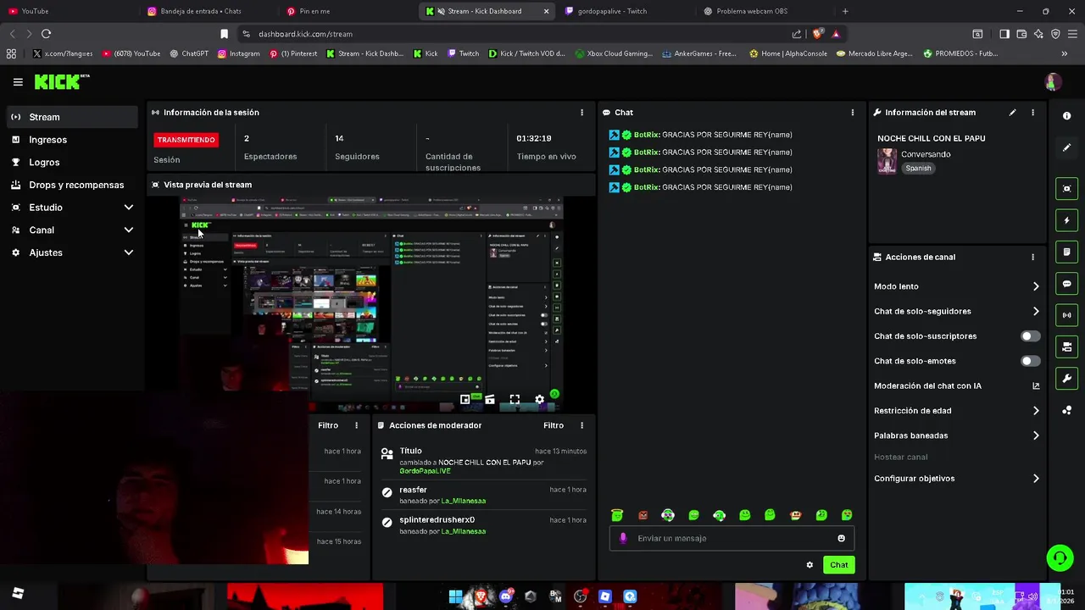1085x610 pixels.
Task: Expand Configurar objetivos options
Action: click(x=1035, y=479)
